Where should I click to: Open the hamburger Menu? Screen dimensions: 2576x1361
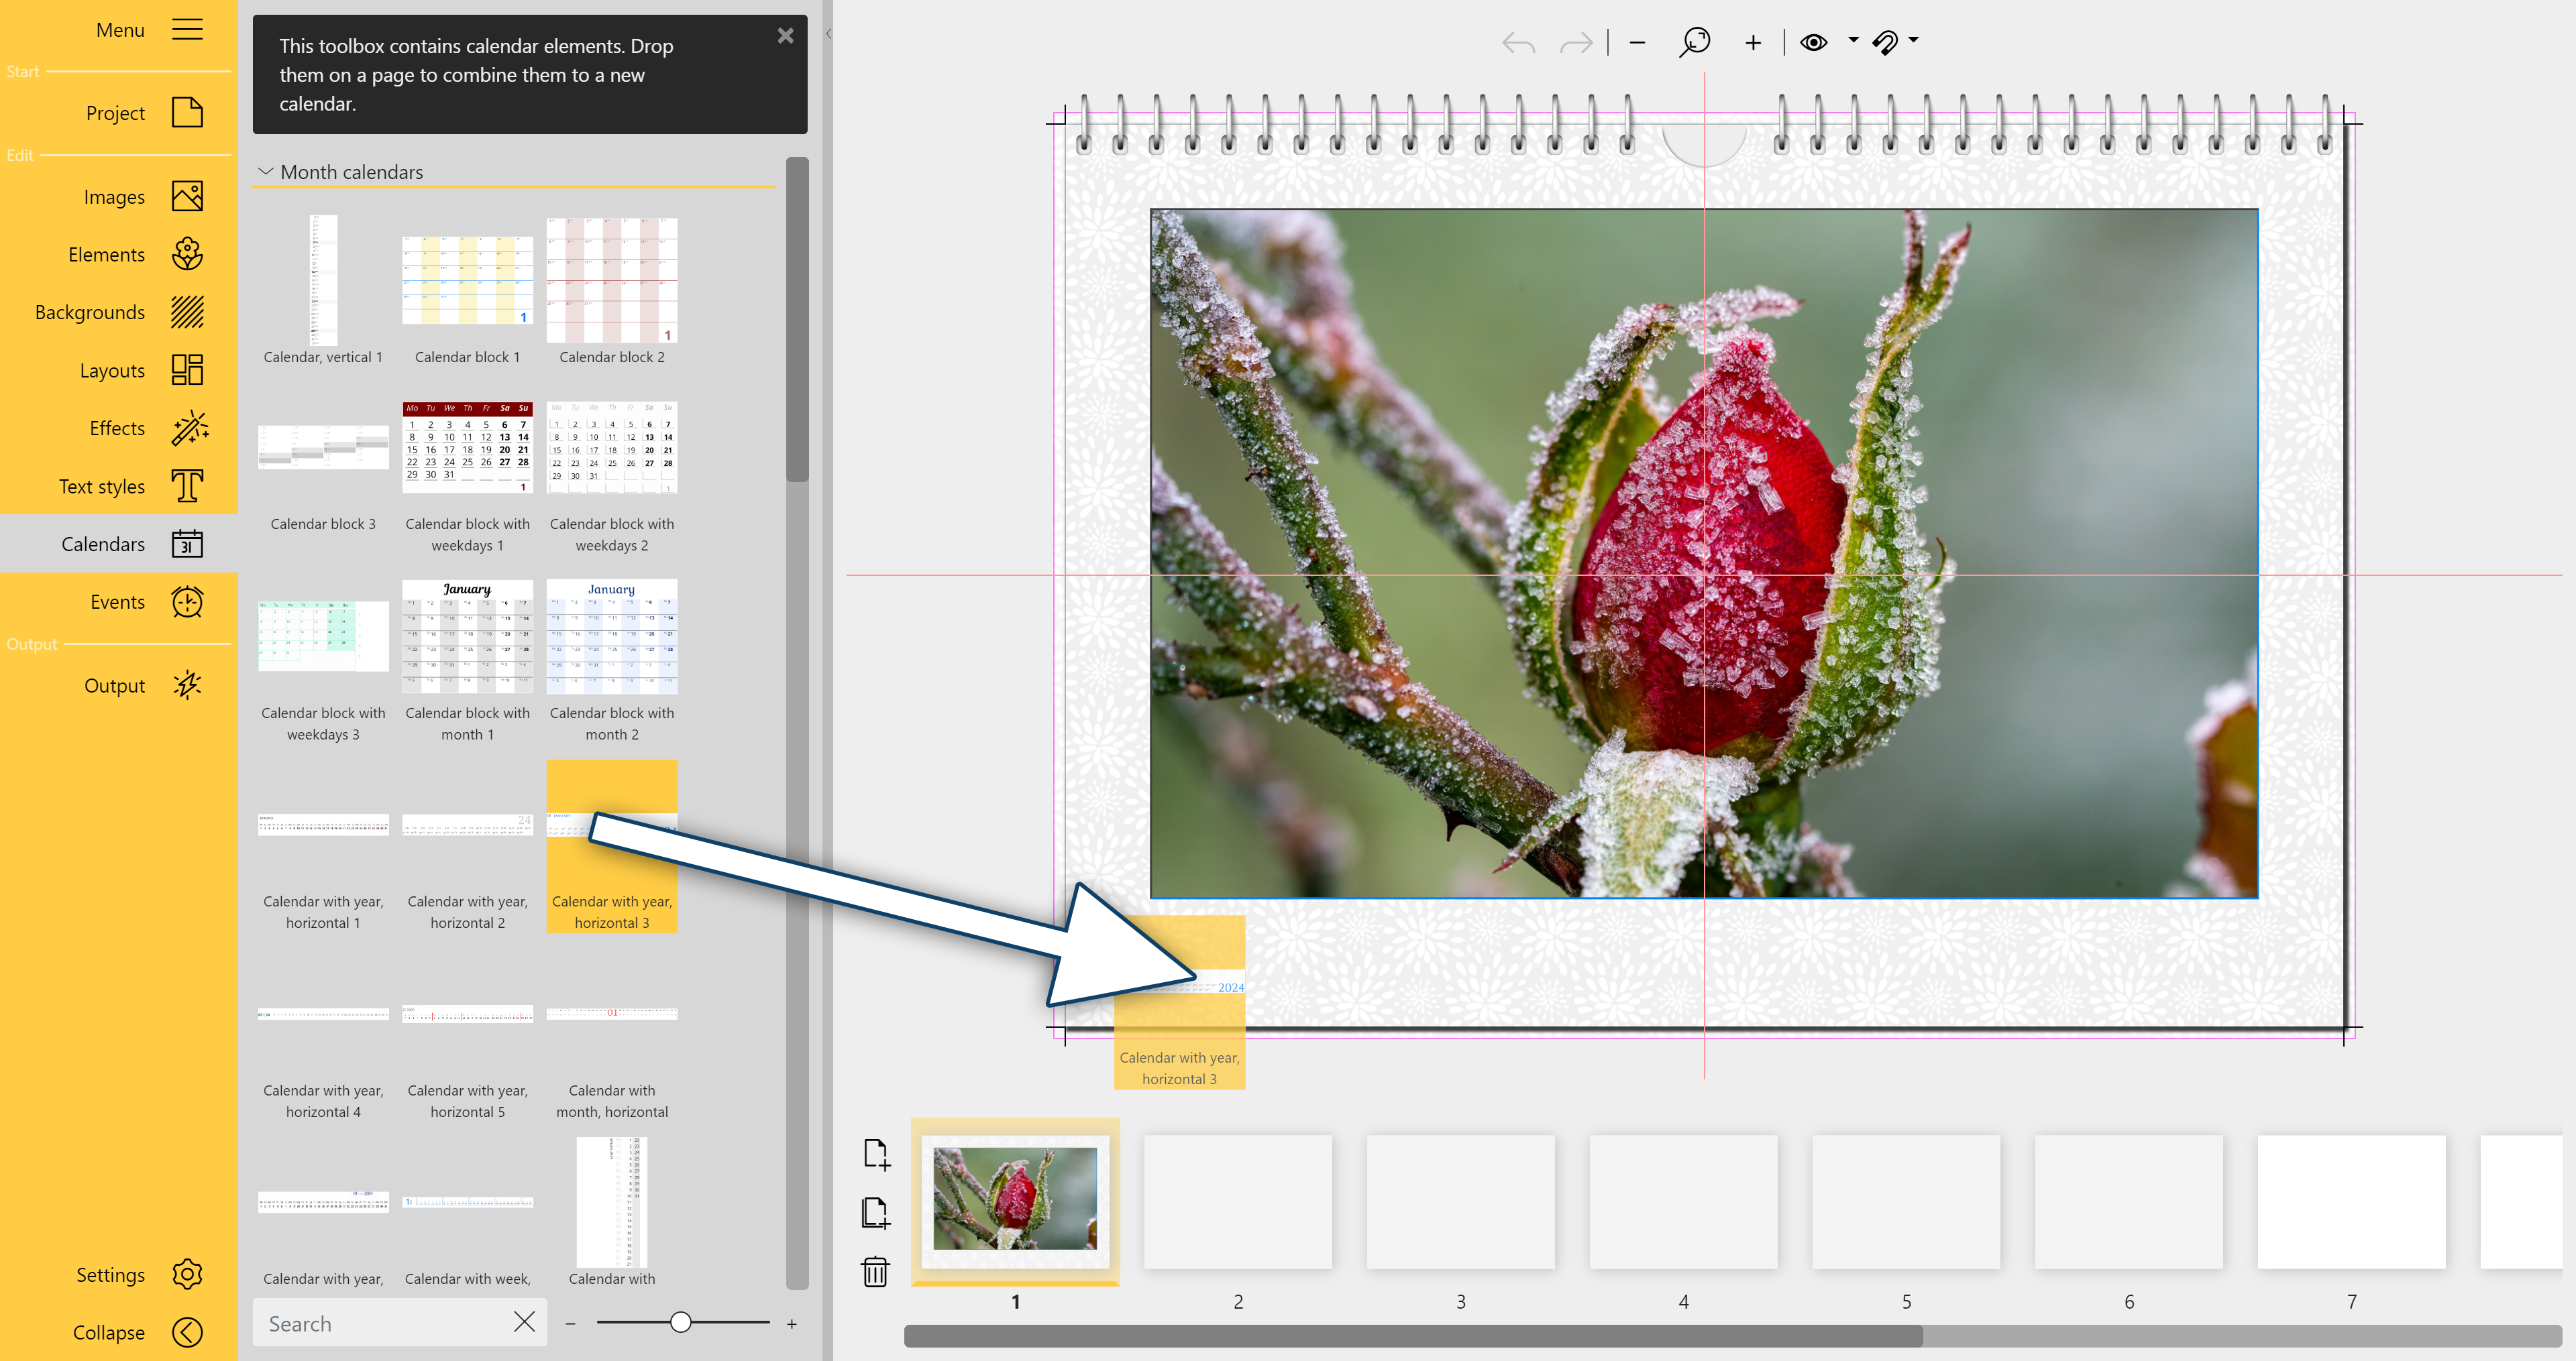(186, 29)
